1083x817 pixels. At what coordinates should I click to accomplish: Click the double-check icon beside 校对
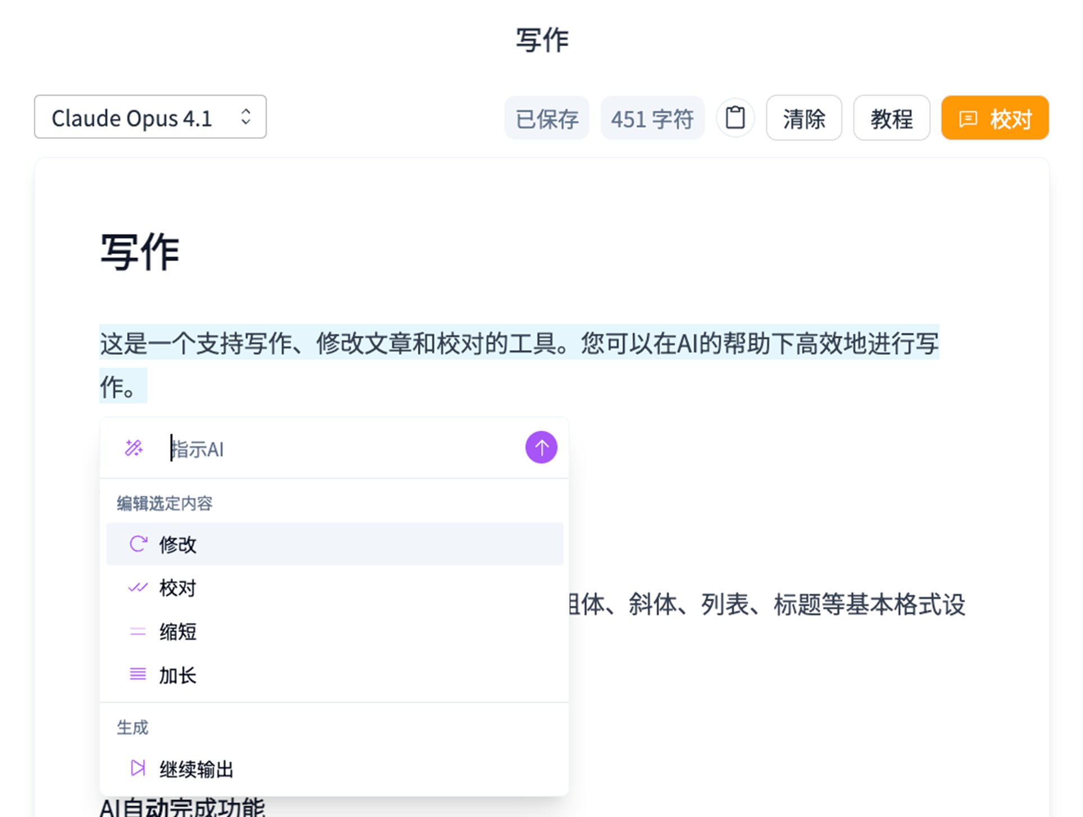[x=138, y=588]
